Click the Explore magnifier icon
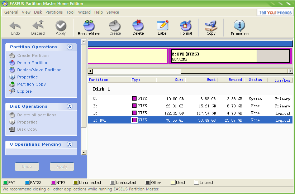 12,91
